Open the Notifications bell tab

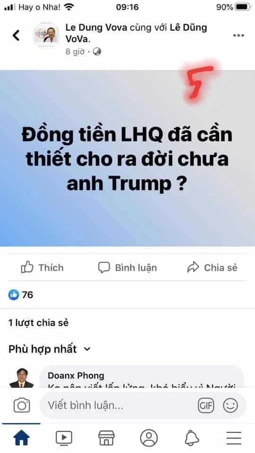pos(192,438)
